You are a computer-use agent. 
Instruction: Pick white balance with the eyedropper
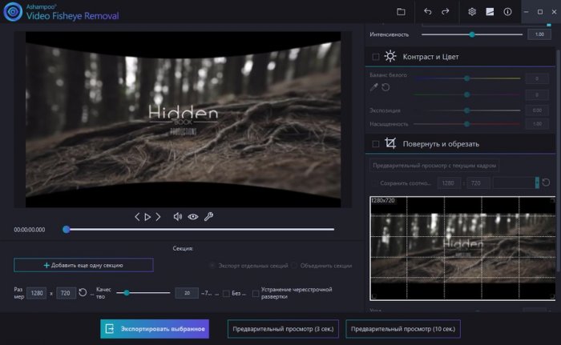373,86
